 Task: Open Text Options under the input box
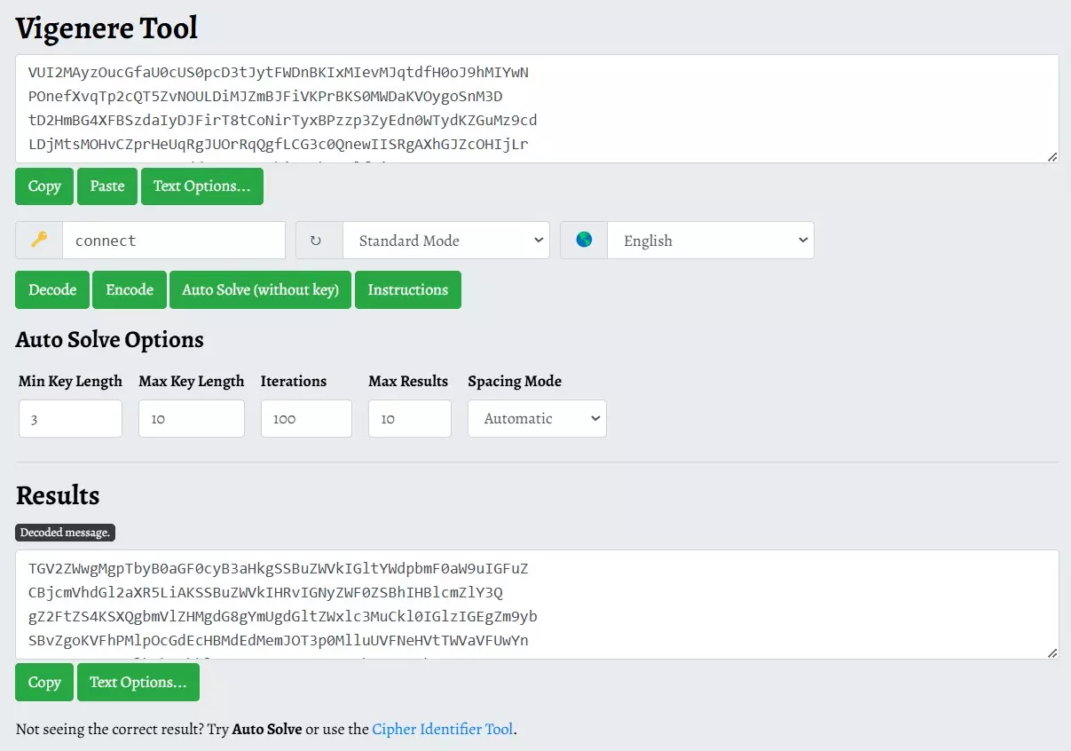(201, 186)
